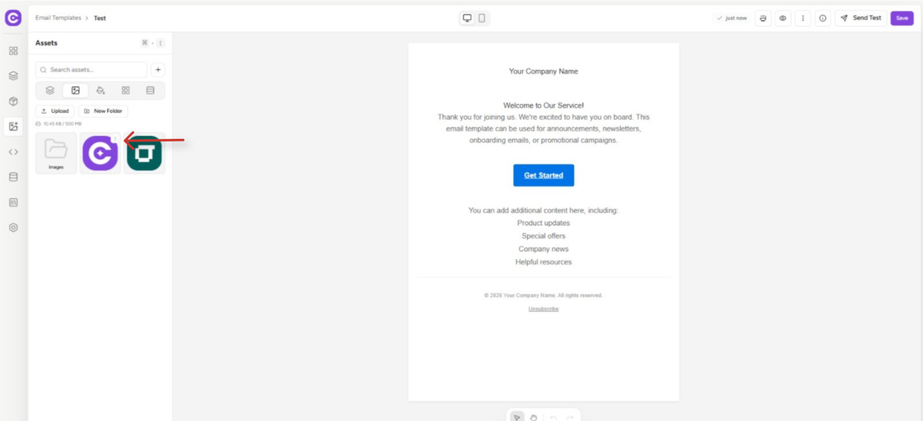Image resolution: width=923 pixels, height=421 pixels.
Task: Click the Send Test button
Action: 861,18
